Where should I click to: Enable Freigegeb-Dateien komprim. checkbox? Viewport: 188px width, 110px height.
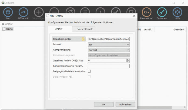click(x=89, y=71)
